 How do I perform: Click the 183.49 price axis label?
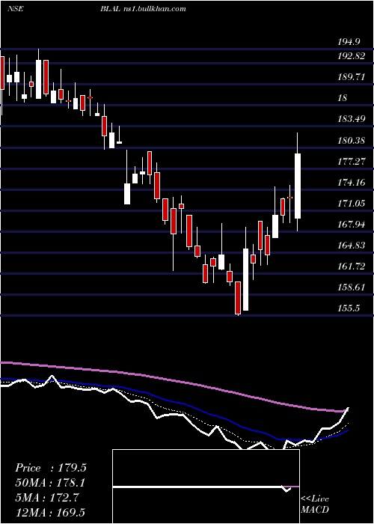coord(352,119)
